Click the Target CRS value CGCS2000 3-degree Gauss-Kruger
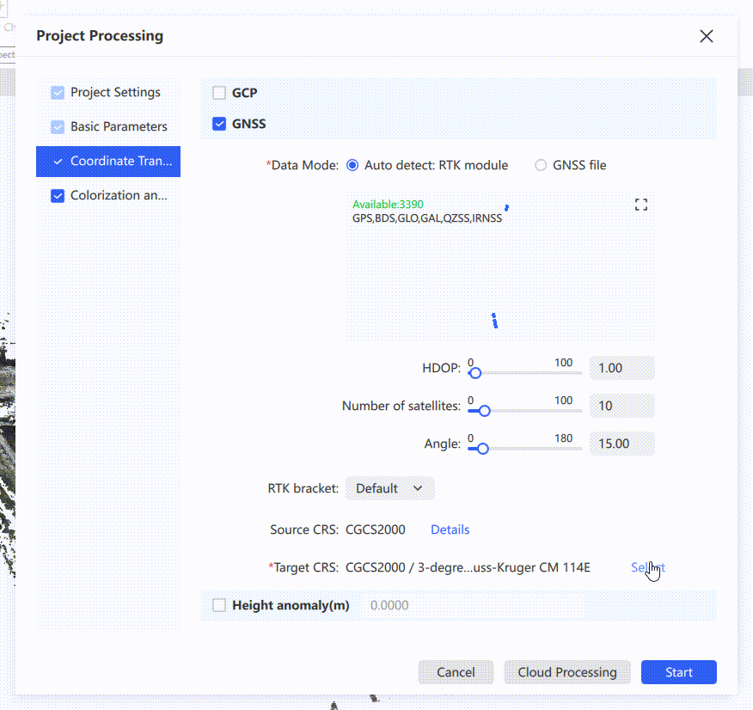Viewport: 753px width, 710px height. tap(468, 567)
